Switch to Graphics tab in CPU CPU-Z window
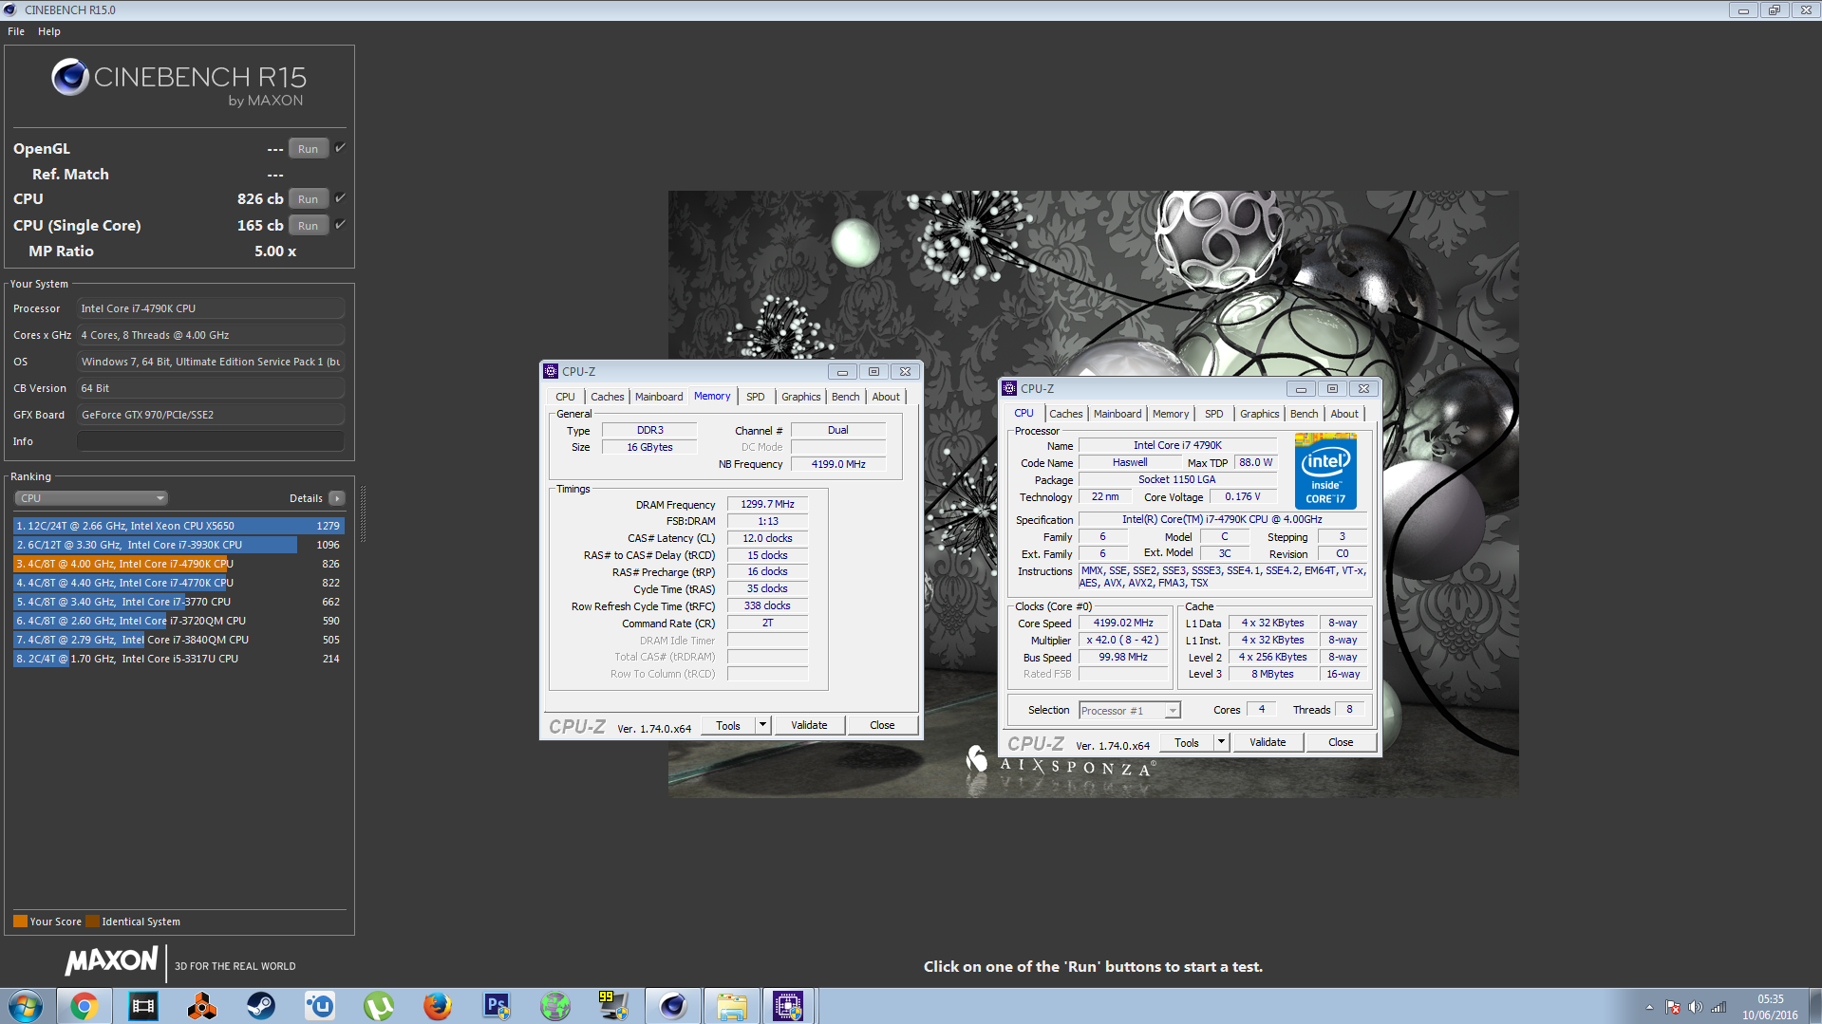 tap(1259, 414)
